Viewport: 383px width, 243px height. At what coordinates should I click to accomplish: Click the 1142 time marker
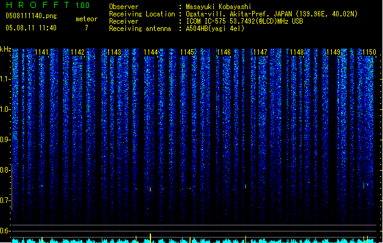coord(78,52)
